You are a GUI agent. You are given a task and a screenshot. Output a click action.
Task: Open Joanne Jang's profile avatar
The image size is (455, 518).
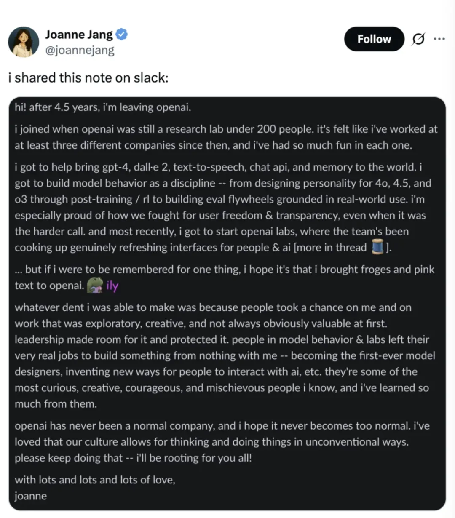(24, 42)
